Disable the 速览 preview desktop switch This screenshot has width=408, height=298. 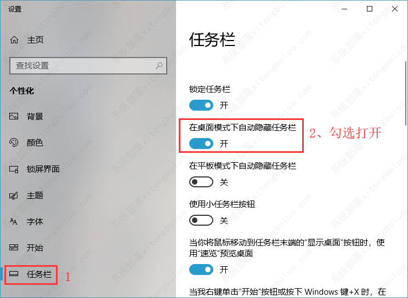pos(201,270)
